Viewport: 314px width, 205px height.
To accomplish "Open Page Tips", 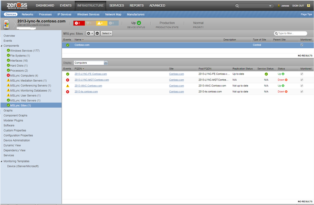I will pos(306,15).
